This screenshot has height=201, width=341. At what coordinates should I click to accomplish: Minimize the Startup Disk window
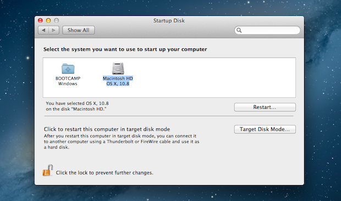click(48, 20)
